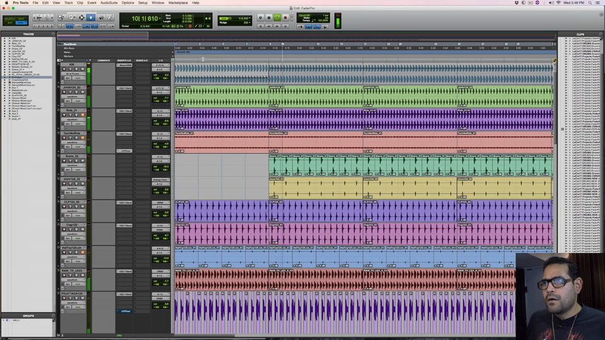Record-enable the RAW_TH_LE03 track

point(64,275)
